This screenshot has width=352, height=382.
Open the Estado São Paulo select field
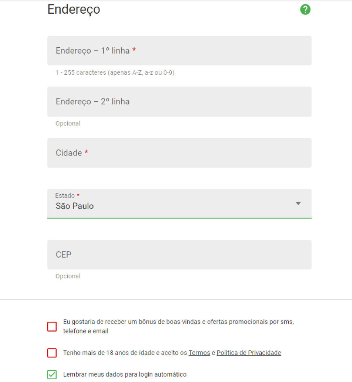(180, 204)
